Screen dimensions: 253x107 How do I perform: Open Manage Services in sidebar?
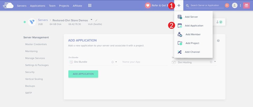(35, 58)
